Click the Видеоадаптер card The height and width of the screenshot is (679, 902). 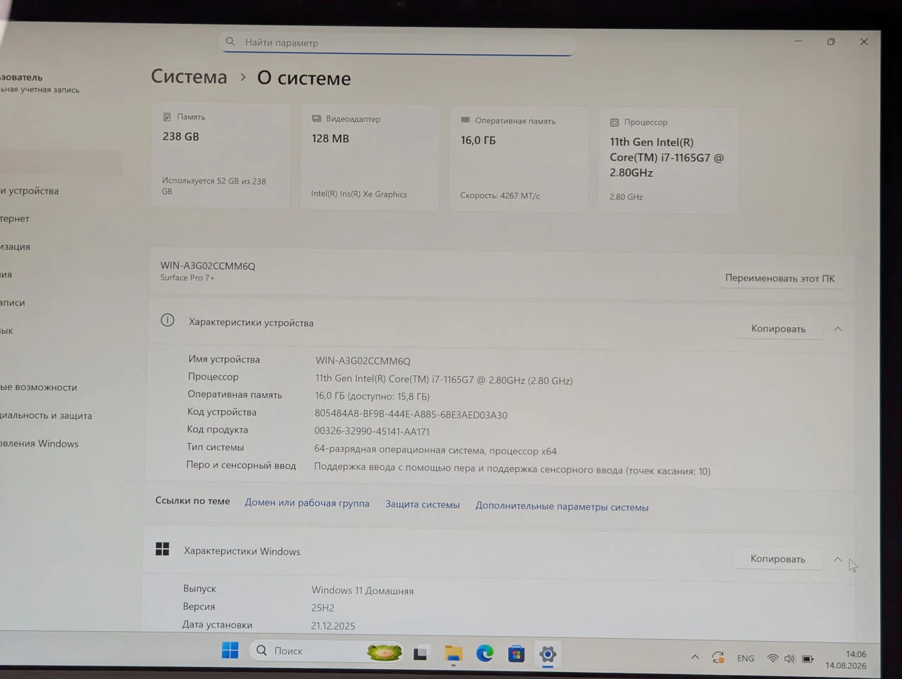370,158
